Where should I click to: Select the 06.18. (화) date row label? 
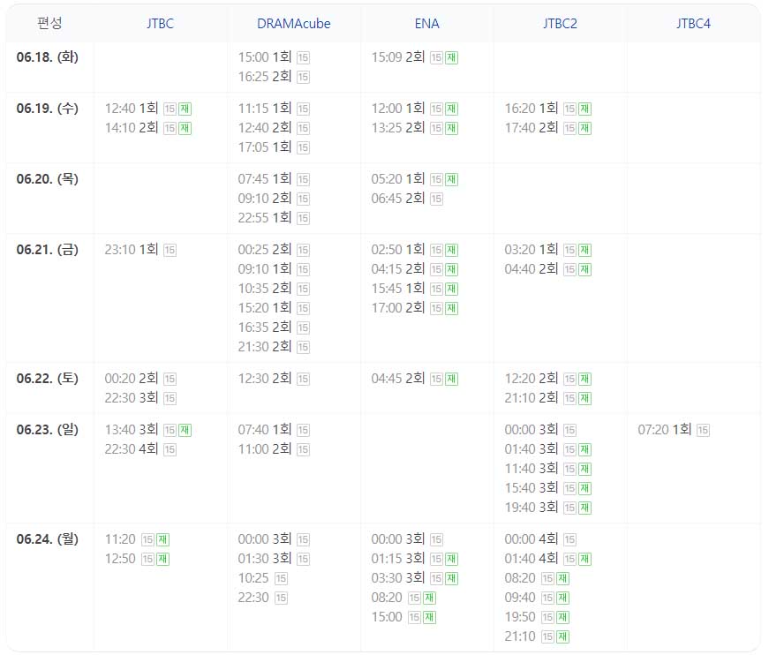click(x=47, y=56)
